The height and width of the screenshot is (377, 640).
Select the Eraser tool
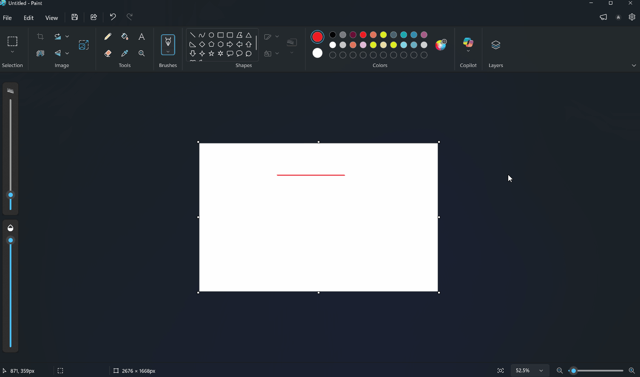(108, 53)
